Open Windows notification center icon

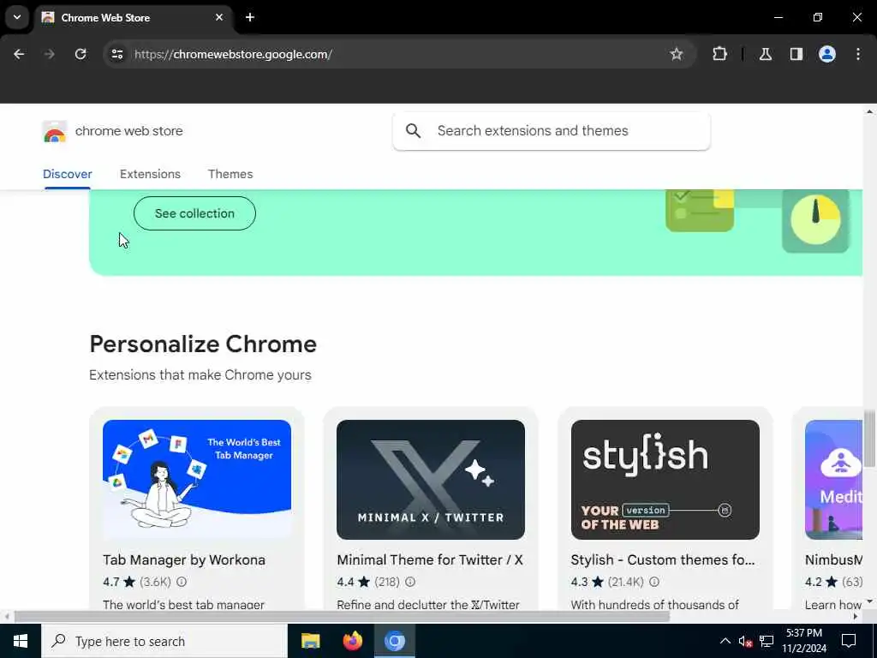pos(849,641)
